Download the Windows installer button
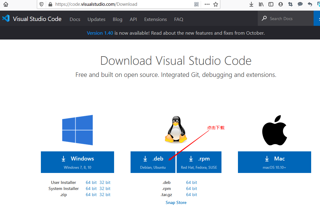Screen dimensions: 320x207 pos(77,162)
